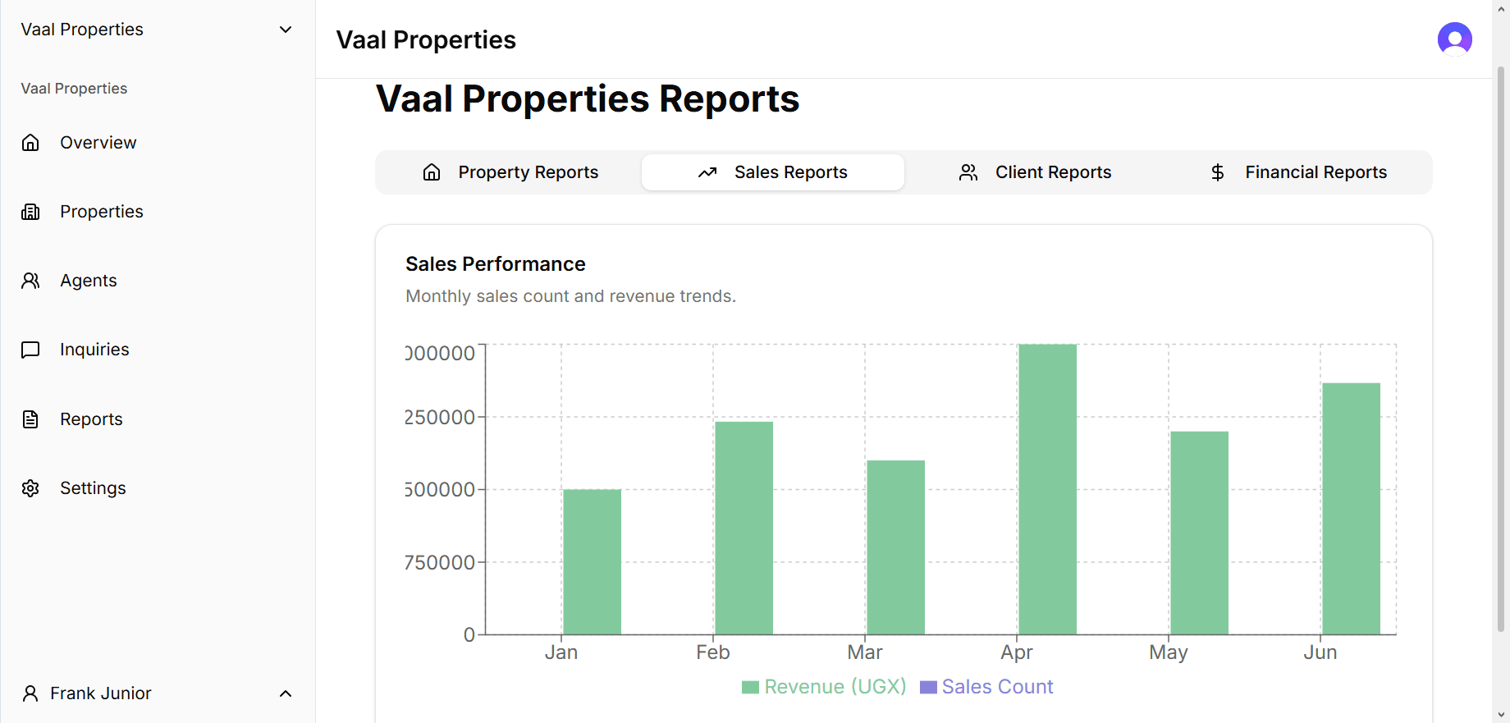
Task: Open the Client Reports tab
Action: point(1036,172)
